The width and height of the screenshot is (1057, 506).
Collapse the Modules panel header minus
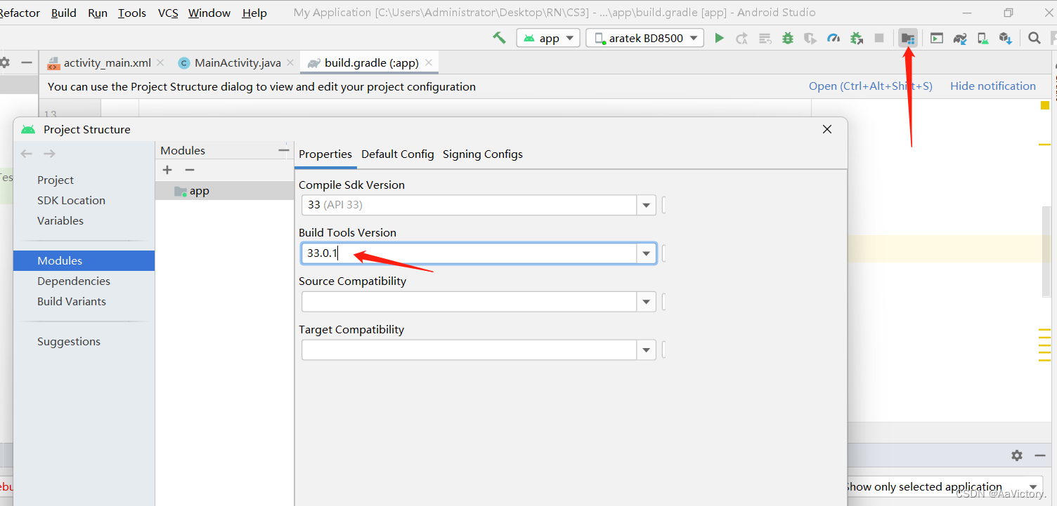(283, 150)
